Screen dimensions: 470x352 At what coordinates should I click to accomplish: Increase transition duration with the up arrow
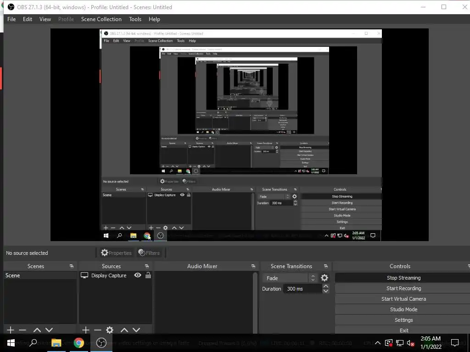[x=325, y=286]
